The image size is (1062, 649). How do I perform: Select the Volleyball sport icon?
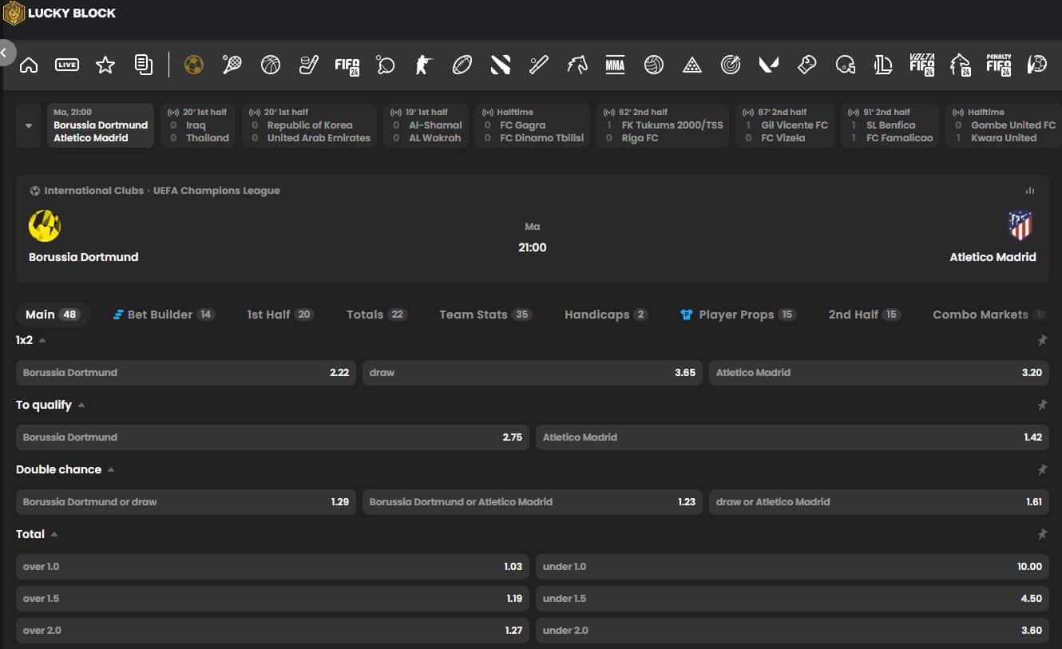(654, 65)
